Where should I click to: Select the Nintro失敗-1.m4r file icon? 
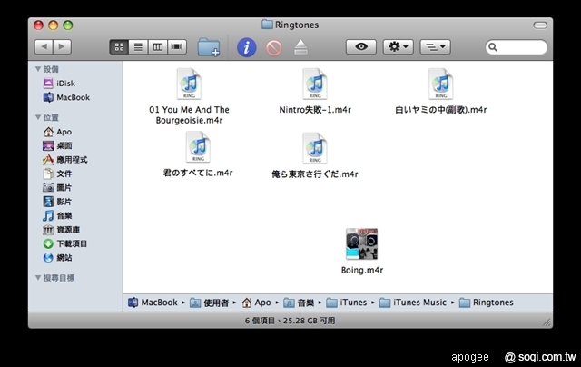[315, 84]
